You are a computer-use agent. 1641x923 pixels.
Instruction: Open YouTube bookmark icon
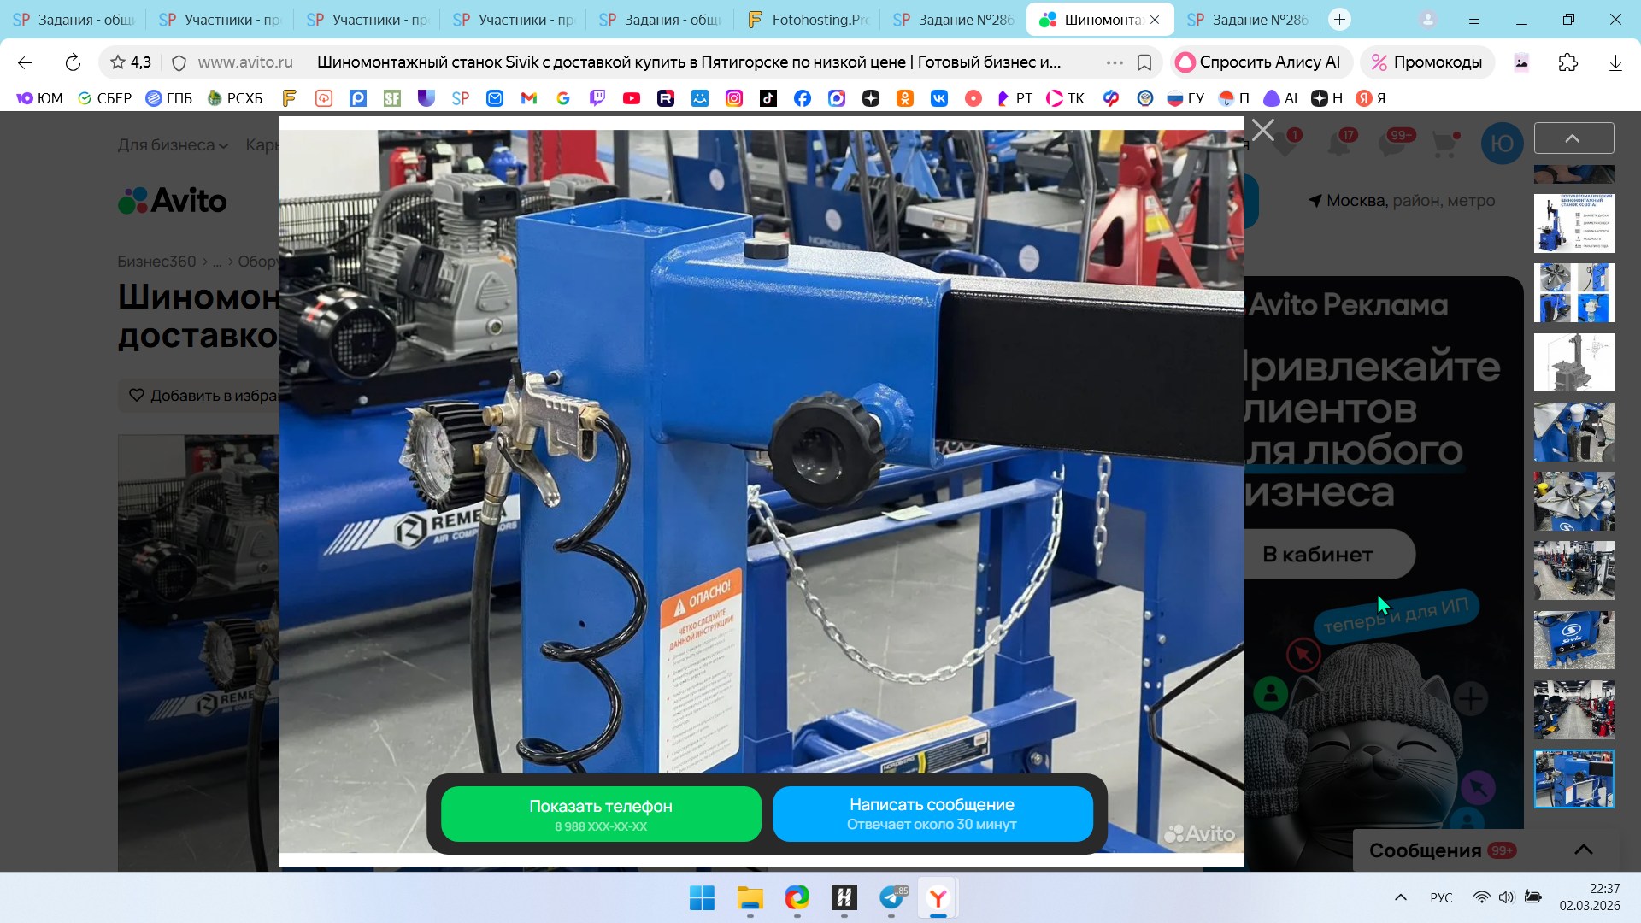coord(632,98)
